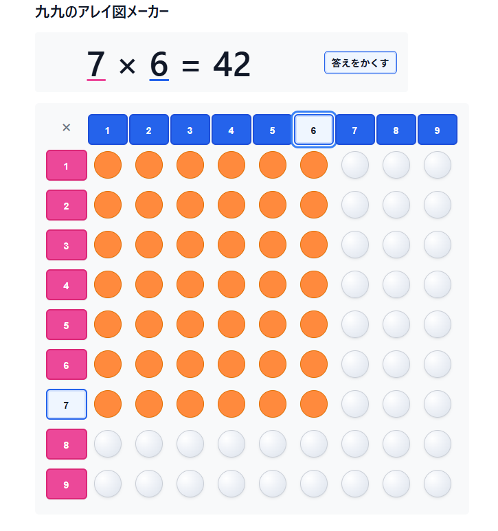Click the answer 42 in the equation
Image resolution: width=498 pixels, height=531 pixels.
click(x=231, y=65)
